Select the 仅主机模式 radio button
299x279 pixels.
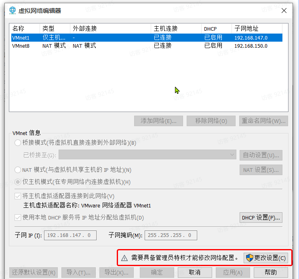[x=18, y=182]
